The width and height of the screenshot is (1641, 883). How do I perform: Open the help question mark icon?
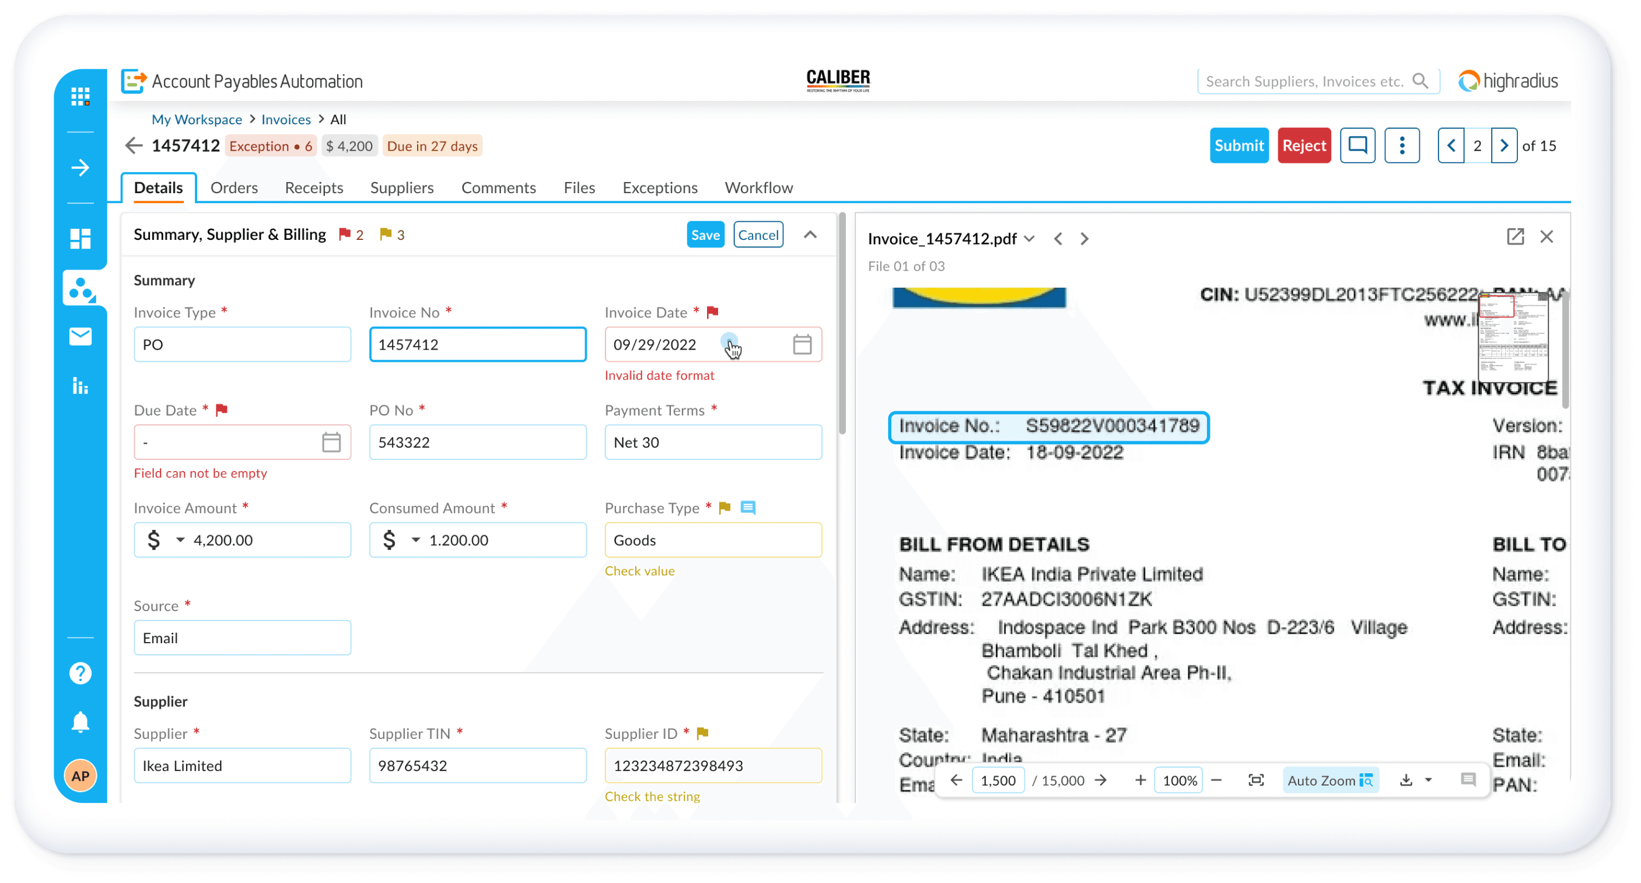point(81,673)
